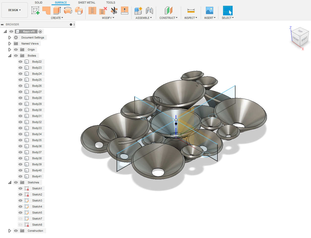Collapse the Sketches folder
311x238 pixels.
tap(10, 182)
